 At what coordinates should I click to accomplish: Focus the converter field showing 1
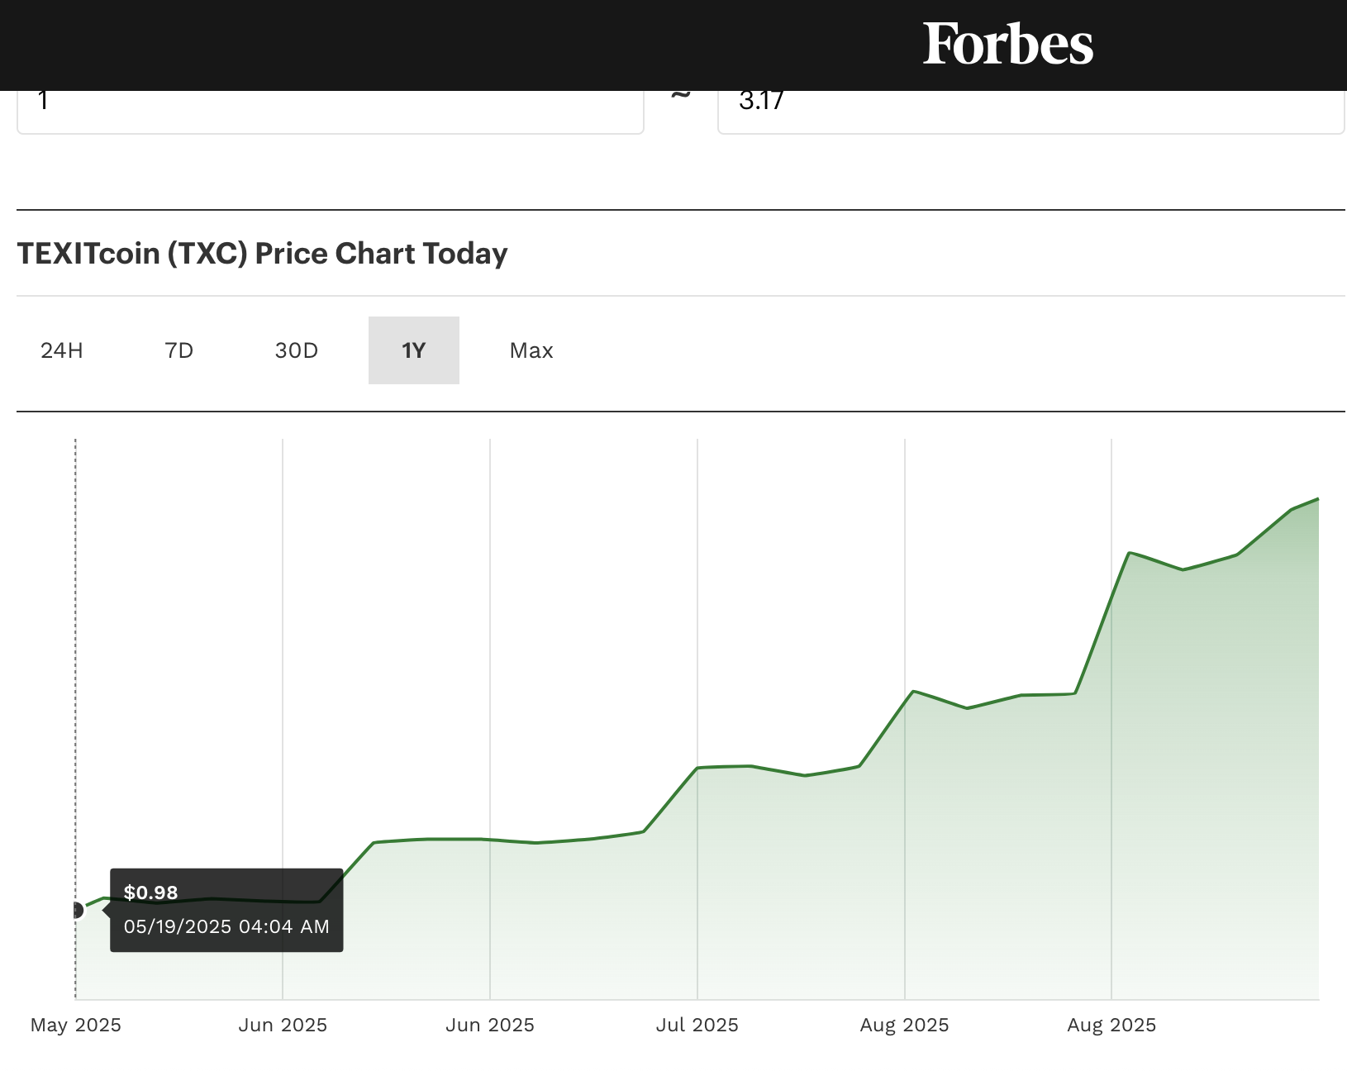(x=330, y=109)
